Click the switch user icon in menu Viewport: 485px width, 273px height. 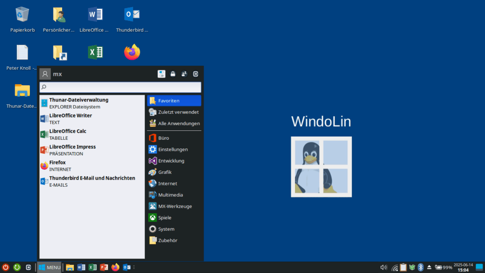coord(184,74)
